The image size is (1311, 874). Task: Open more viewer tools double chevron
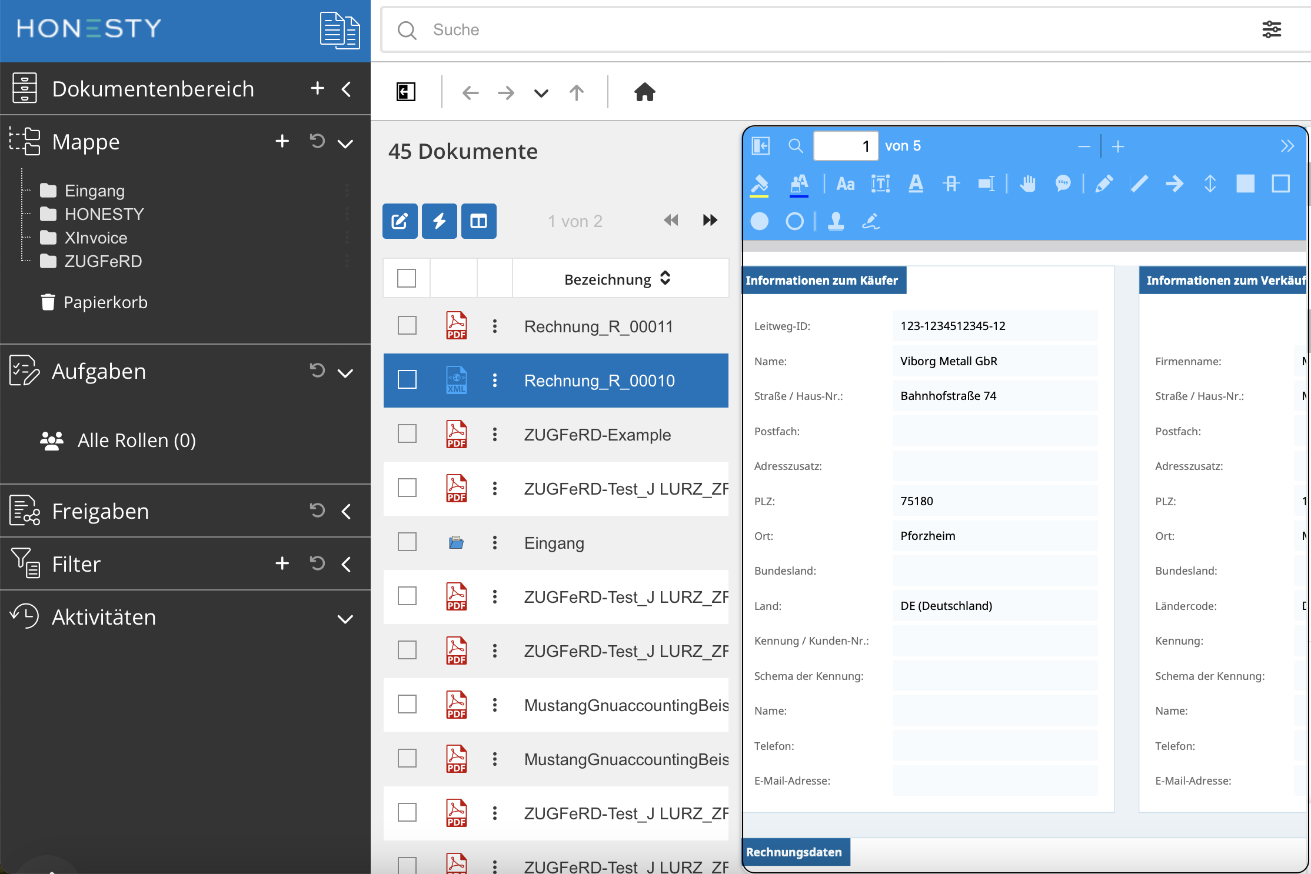(x=1287, y=146)
